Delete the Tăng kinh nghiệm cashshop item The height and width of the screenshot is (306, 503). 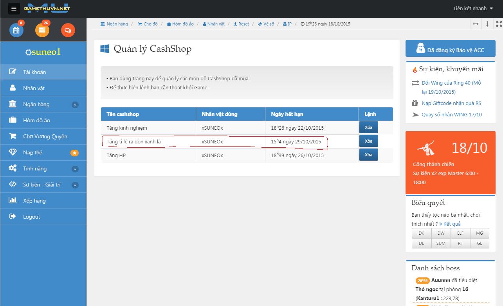(368, 128)
